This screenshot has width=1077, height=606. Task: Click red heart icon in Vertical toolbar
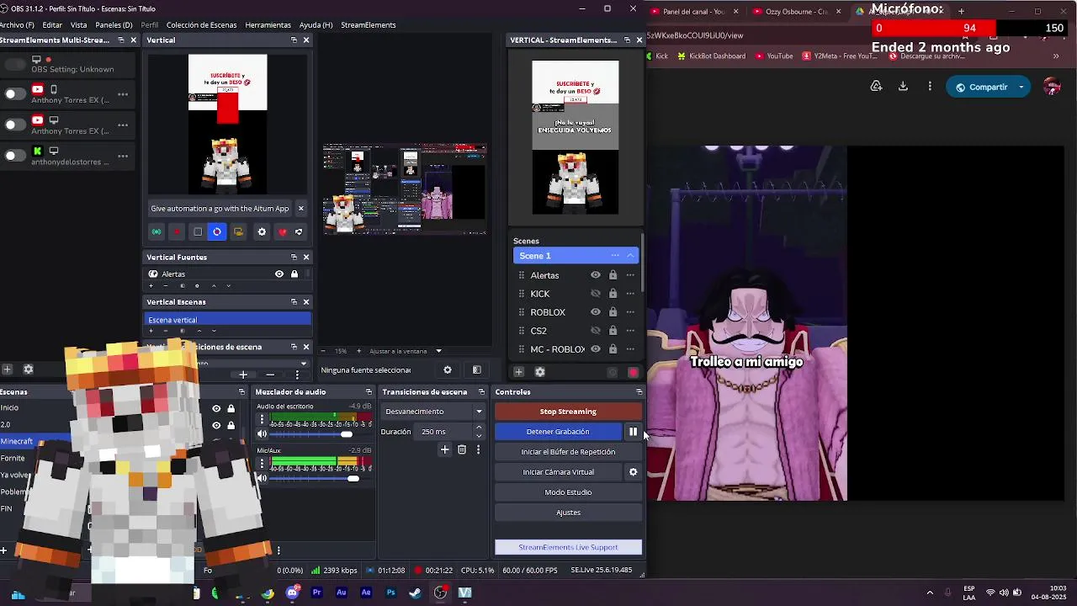283,232
